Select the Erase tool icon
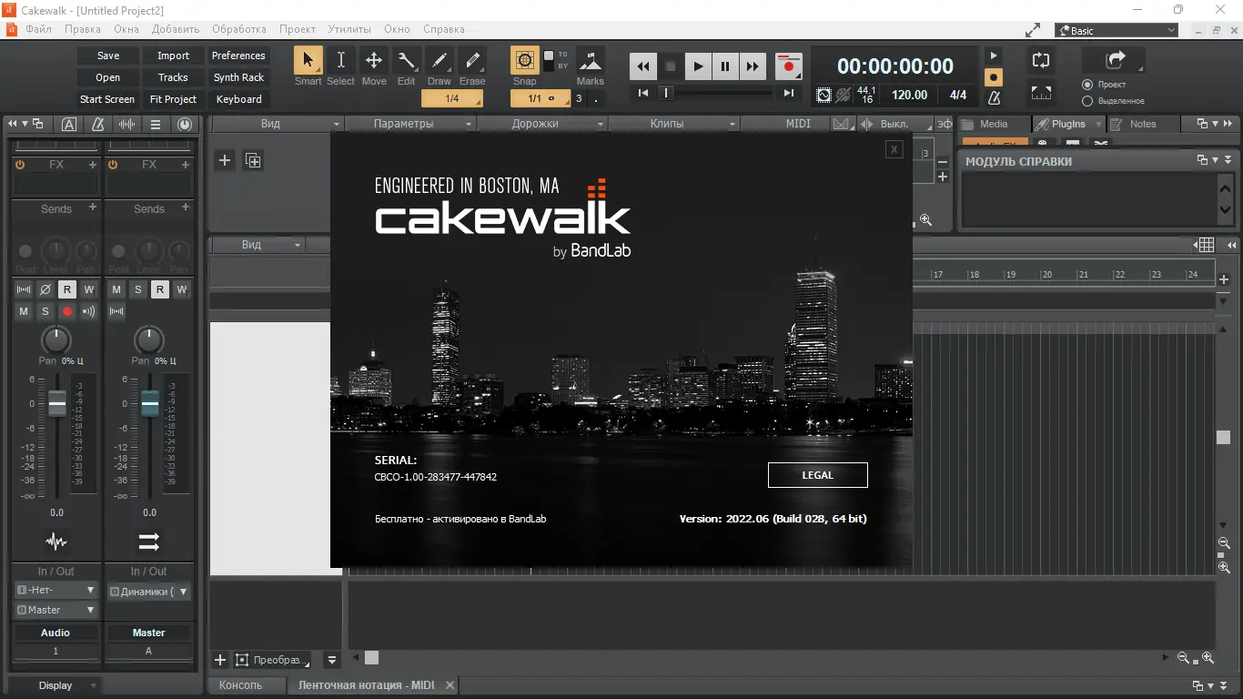This screenshot has height=699, width=1243. pyautogui.click(x=471, y=60)
